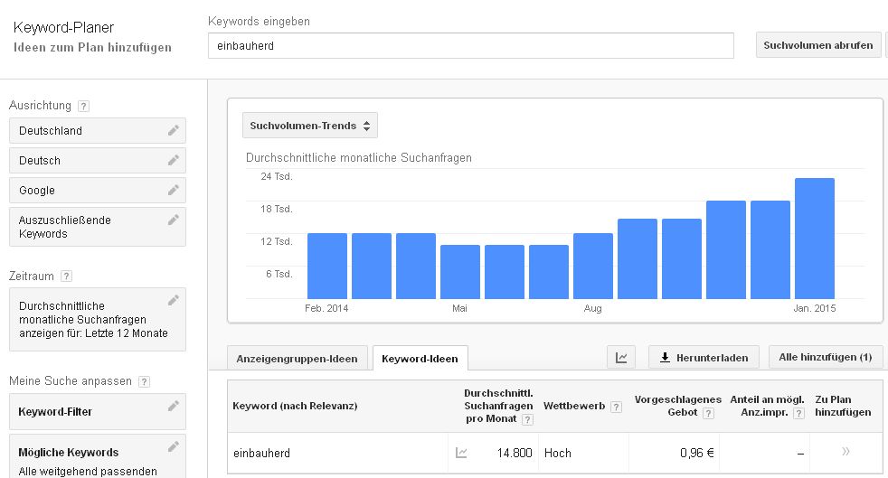Viewport: 888px width, 478px height.
Task: Select the Keyword-Ideen tab
Action: pos(420,359)
